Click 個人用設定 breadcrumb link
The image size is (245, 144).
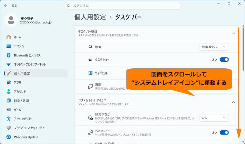[x=90, y=17]
